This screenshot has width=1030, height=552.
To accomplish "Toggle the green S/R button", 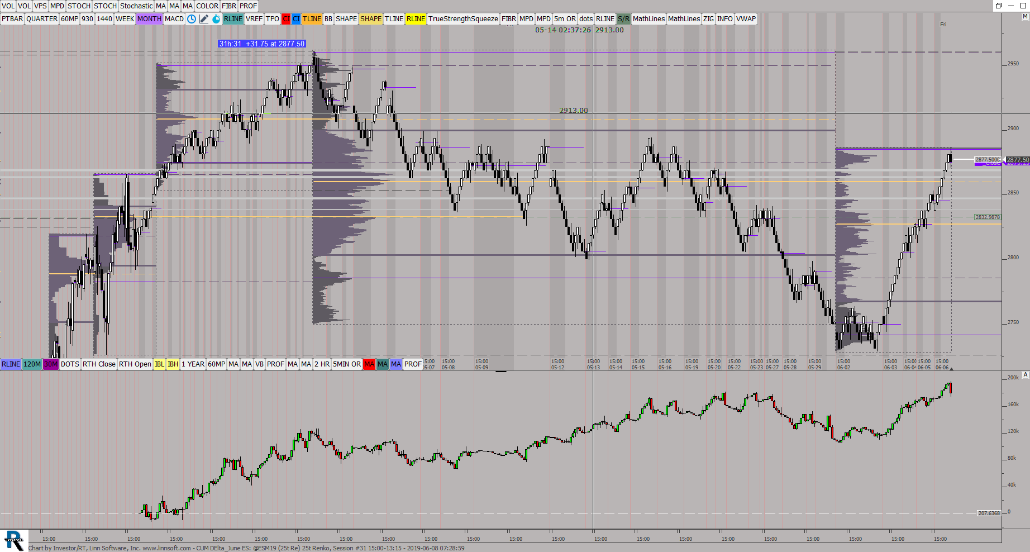I will [623, 19].
